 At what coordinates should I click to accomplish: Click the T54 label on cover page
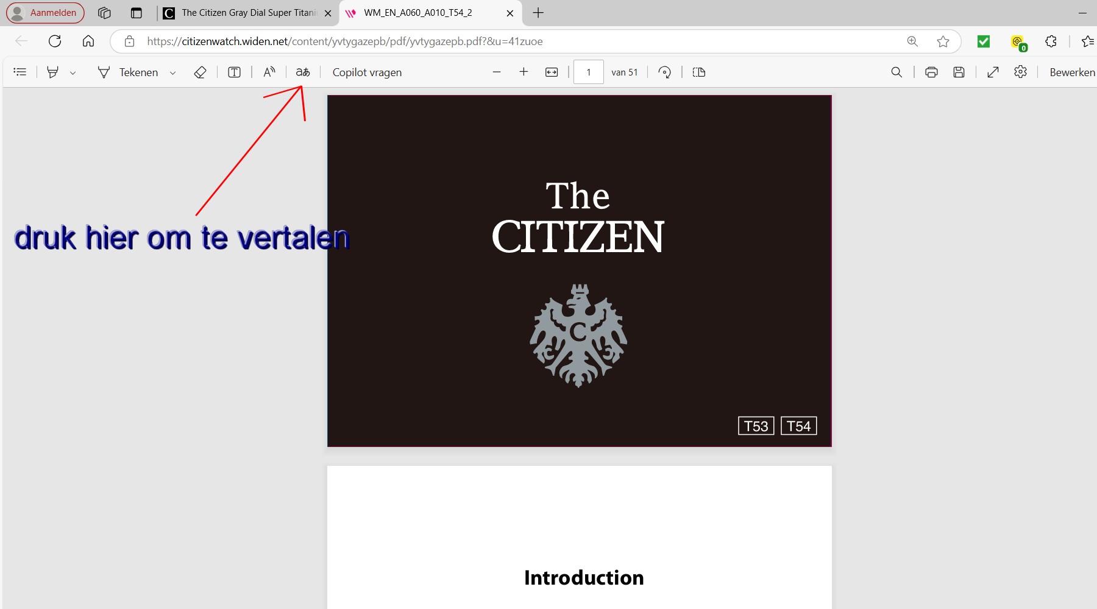point(799,426)
